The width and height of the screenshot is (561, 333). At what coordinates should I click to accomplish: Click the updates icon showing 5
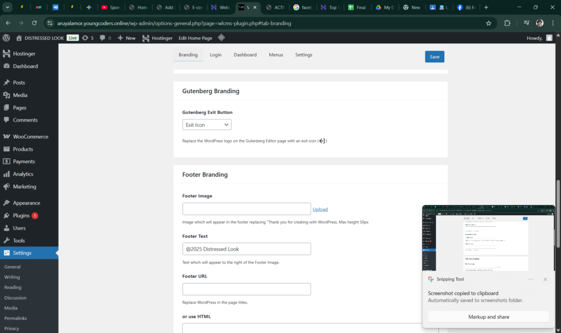coord(88,38)
